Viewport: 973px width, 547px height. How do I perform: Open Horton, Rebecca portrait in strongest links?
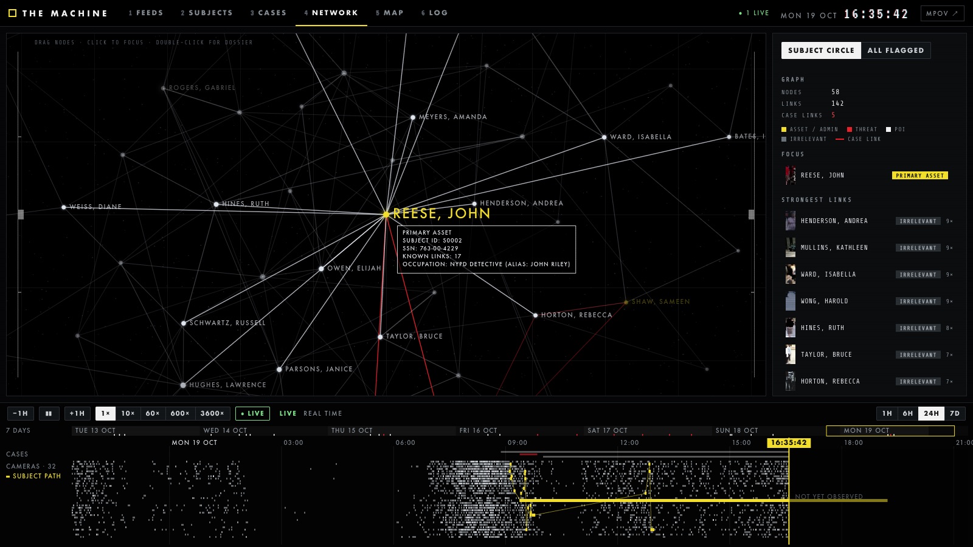(790, 381)
